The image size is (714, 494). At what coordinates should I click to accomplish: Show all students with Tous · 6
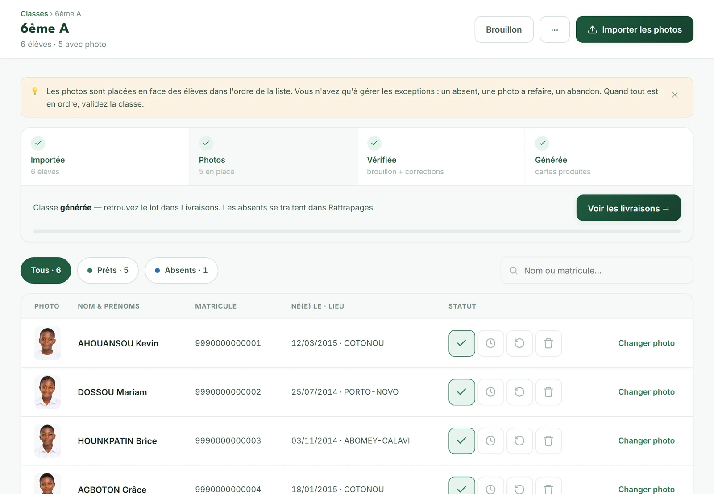[x=46, y=270]
